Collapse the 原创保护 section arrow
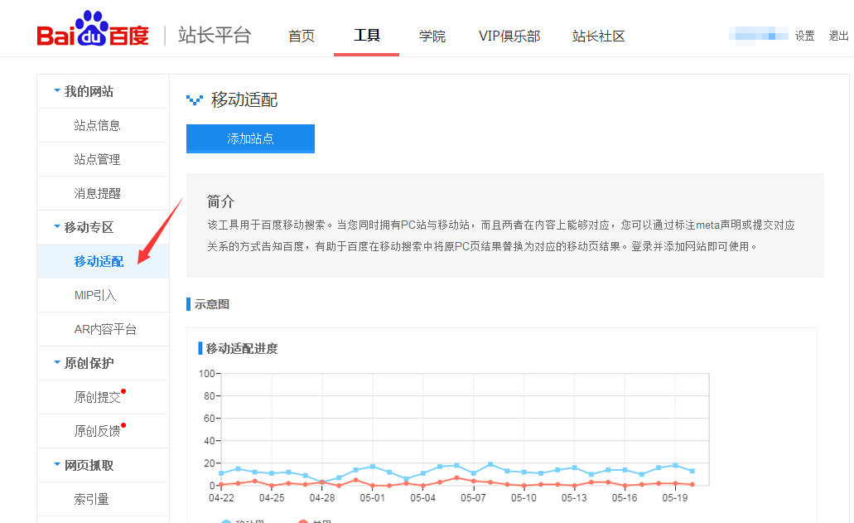Viewport: 854px width, 523px height. coord(56,361)
